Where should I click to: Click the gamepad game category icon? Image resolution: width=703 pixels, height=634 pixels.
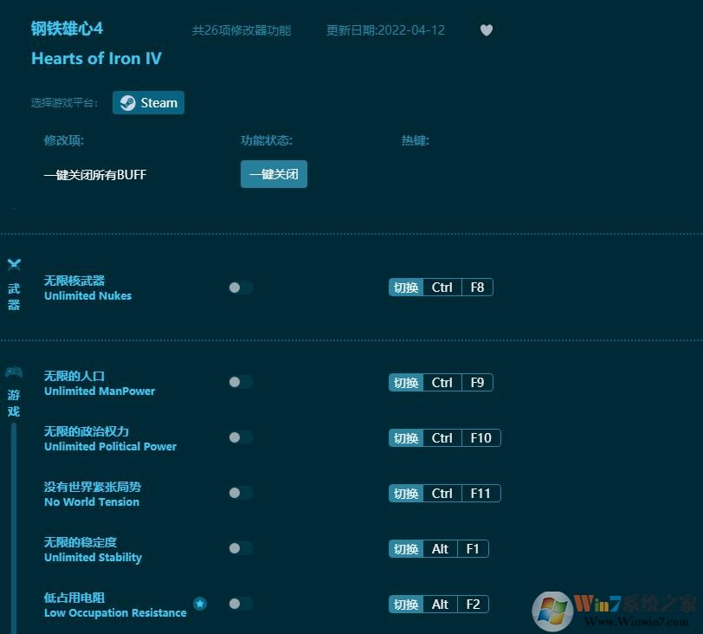pyautogui.click(x=14, y=372)
